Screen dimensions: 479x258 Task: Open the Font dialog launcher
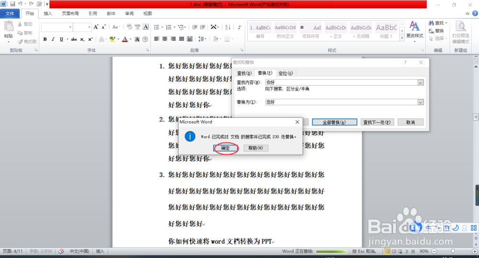(x=148, y=50)
